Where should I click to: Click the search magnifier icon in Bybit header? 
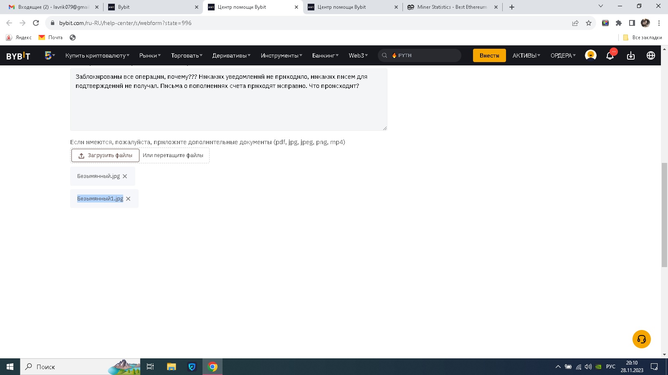pyautogui.click(x=385, y=55)
